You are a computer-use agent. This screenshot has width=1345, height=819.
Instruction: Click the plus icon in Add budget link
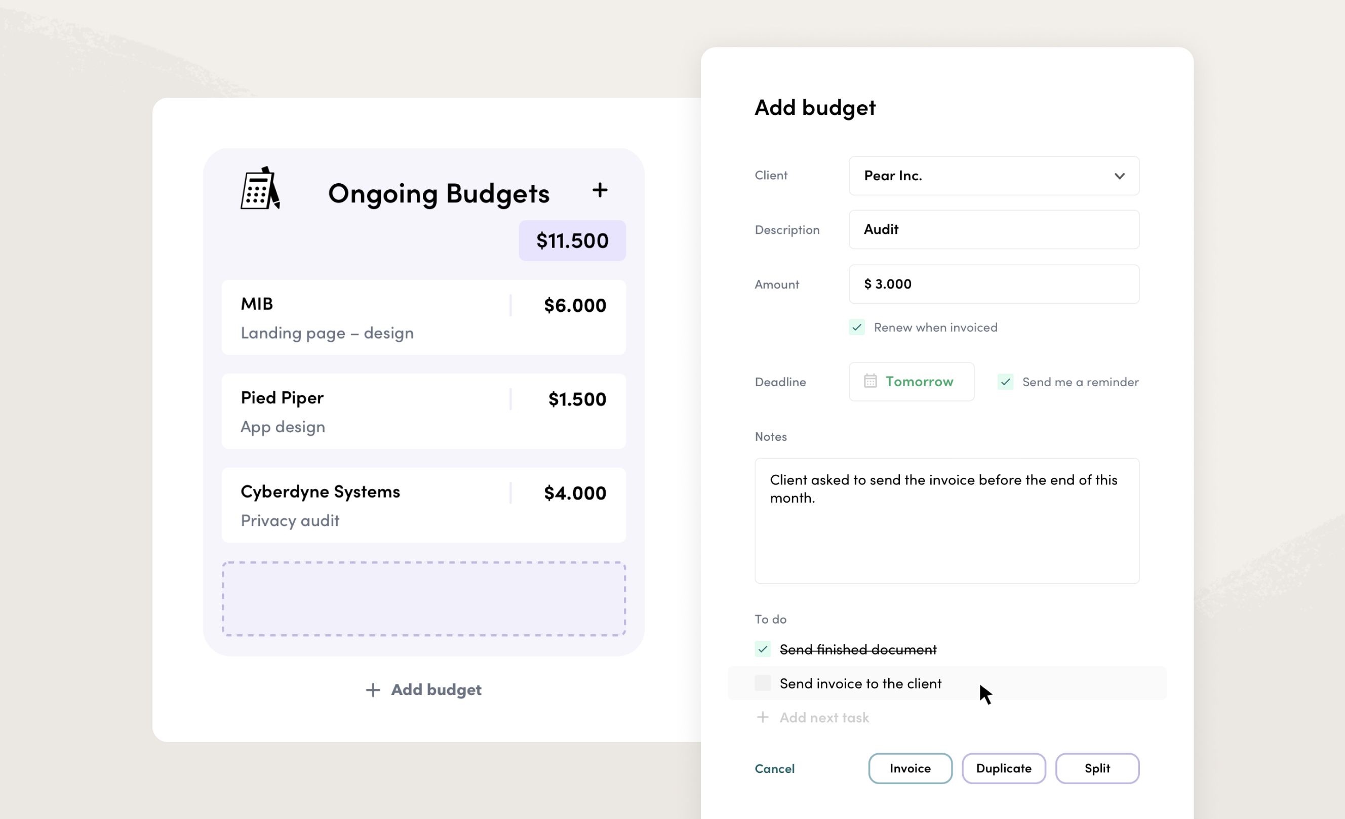(x=373, y=690)
